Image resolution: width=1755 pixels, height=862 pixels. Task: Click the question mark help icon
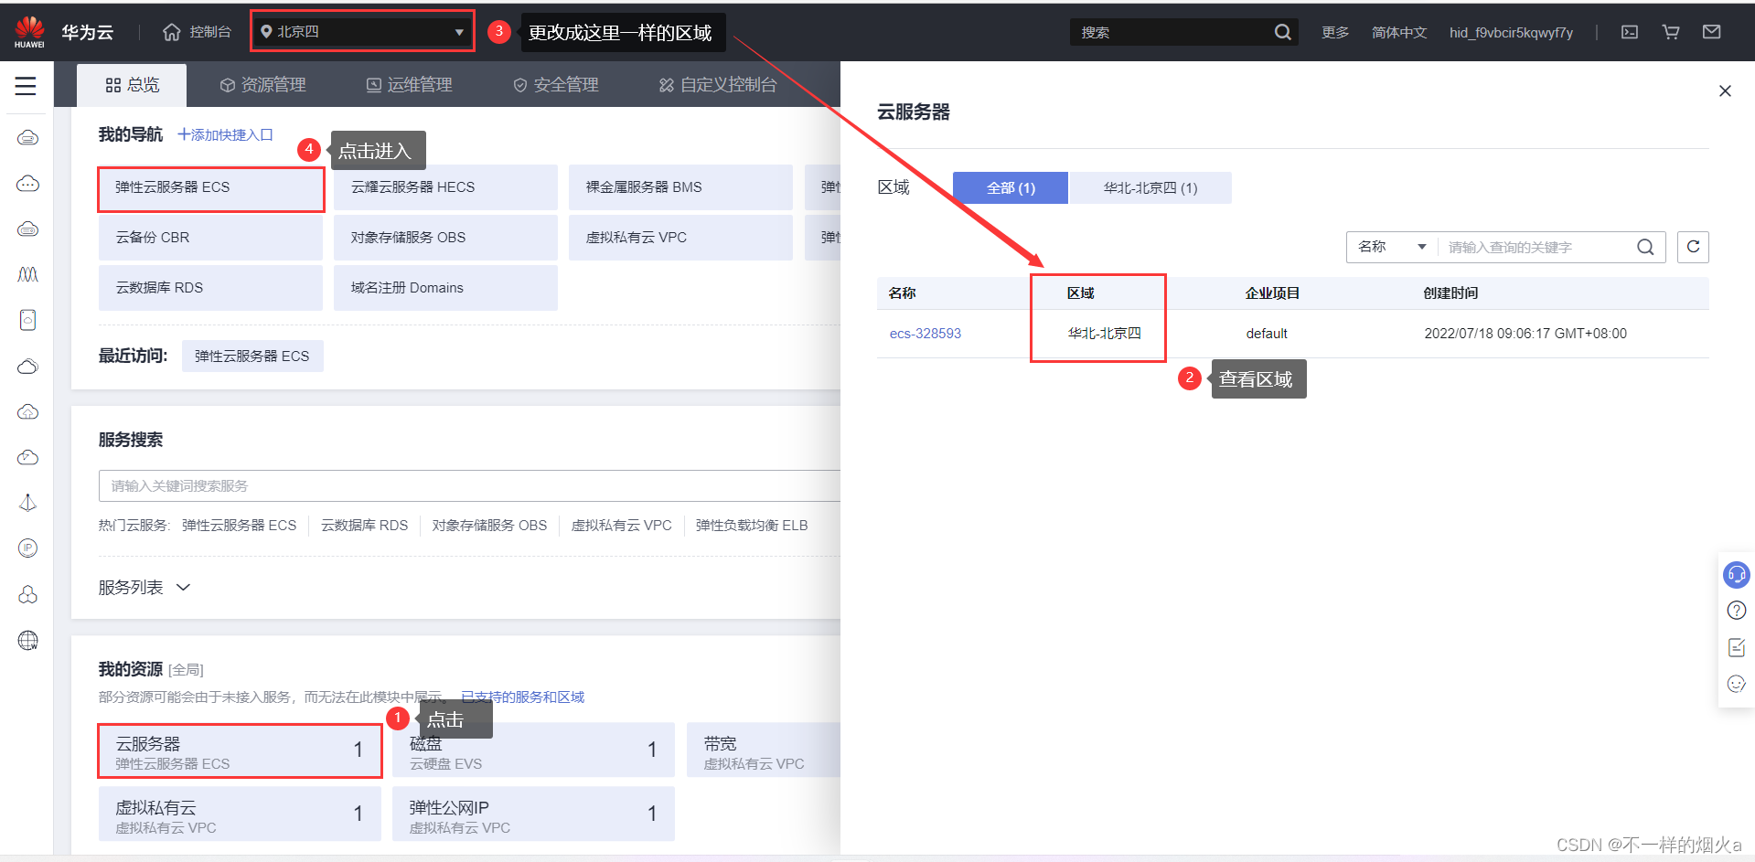click(x=1736, y=611)
